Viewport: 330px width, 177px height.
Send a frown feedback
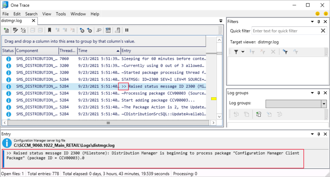[326, 14]
